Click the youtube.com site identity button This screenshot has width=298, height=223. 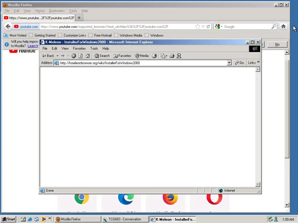pos(26,26)
